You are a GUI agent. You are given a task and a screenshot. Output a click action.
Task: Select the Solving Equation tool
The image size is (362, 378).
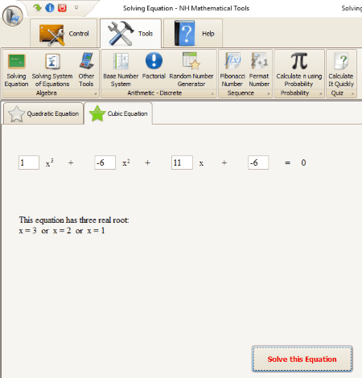16,70
